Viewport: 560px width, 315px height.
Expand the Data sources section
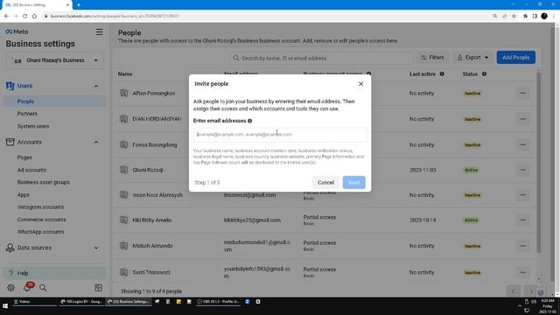96,248
